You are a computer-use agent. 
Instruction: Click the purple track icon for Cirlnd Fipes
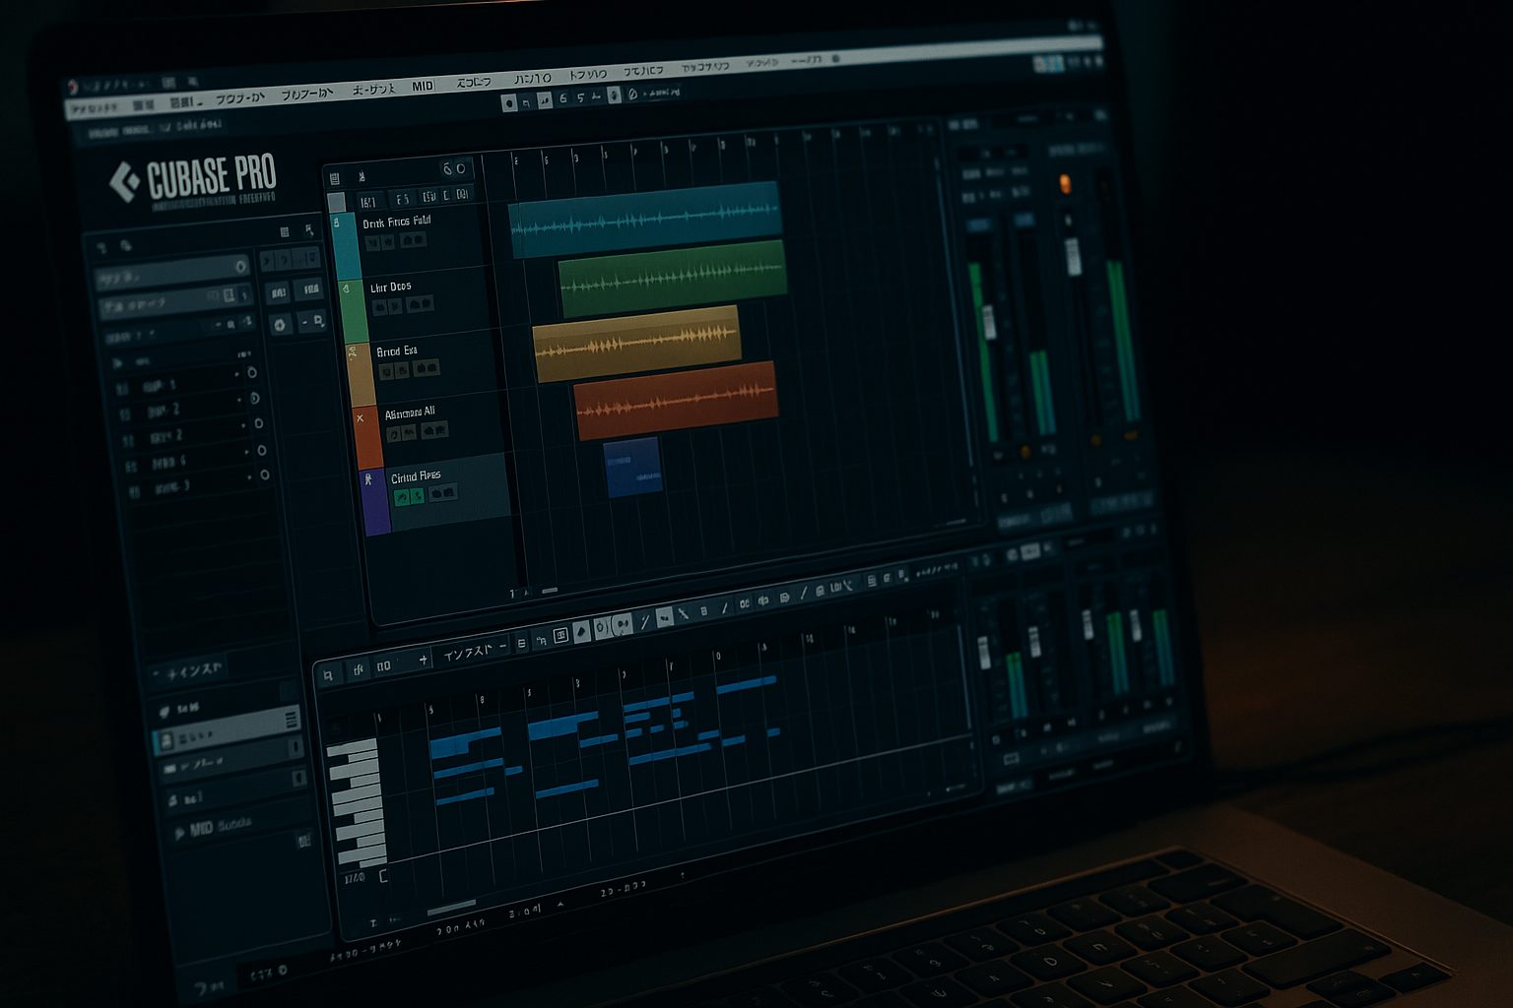coord(368,480)
